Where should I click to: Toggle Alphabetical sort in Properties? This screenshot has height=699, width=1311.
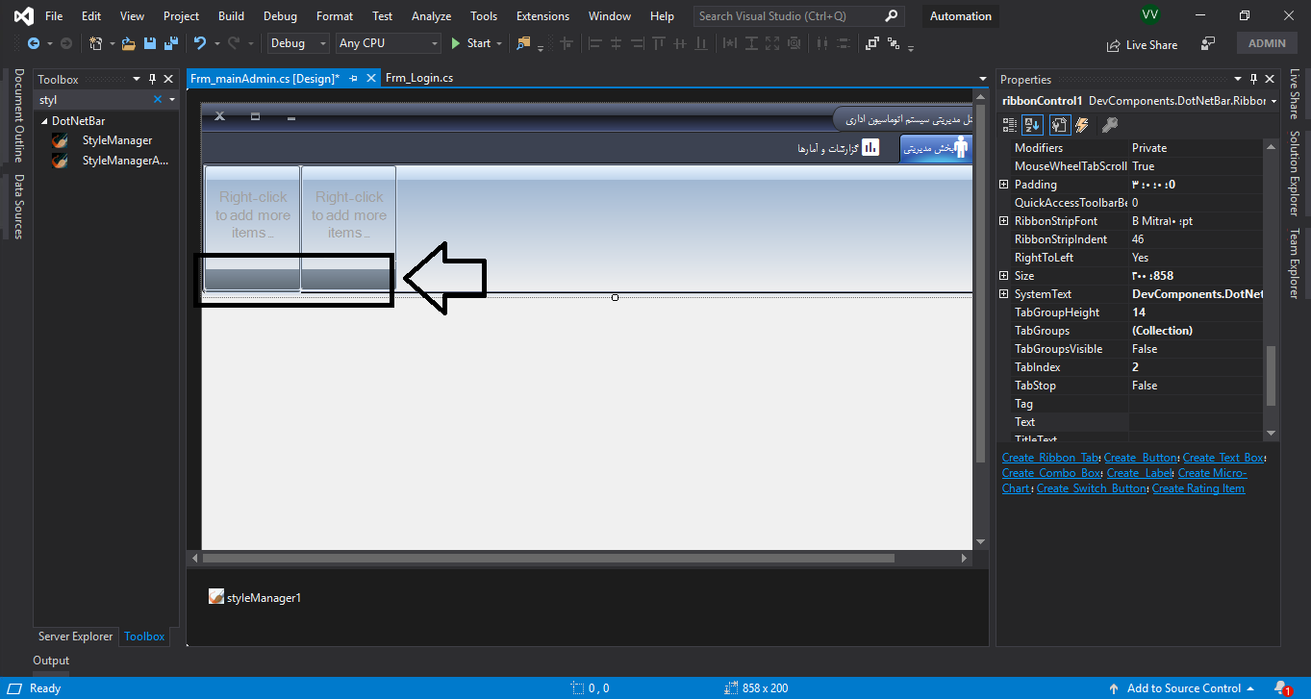pyautogui.click(x=1031, y=125)
